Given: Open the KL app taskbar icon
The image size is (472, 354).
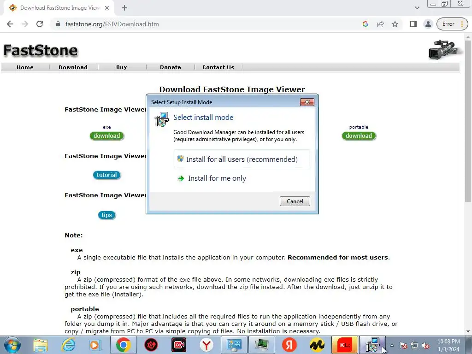Looking at the screenshot, I should point(345,345).
